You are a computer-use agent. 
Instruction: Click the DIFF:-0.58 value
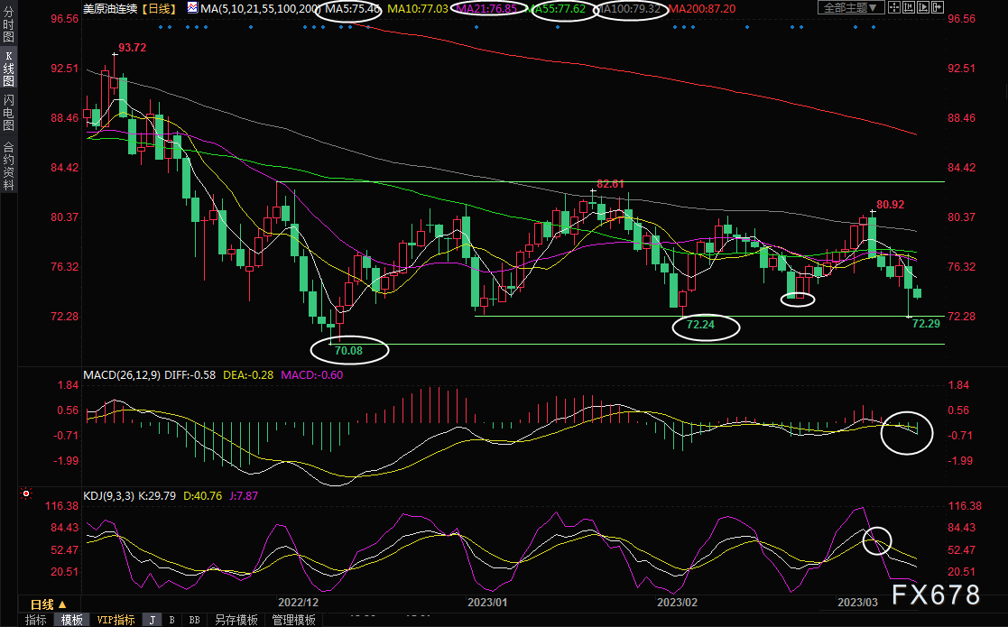coord(190,375)
